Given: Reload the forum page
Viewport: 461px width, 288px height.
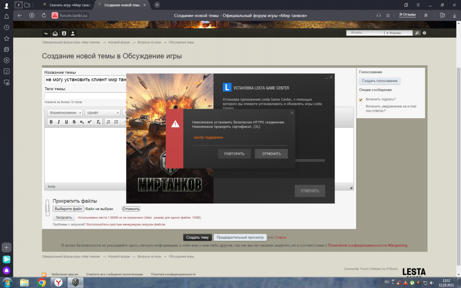Looking at the screenshot, I should (44, 15).
